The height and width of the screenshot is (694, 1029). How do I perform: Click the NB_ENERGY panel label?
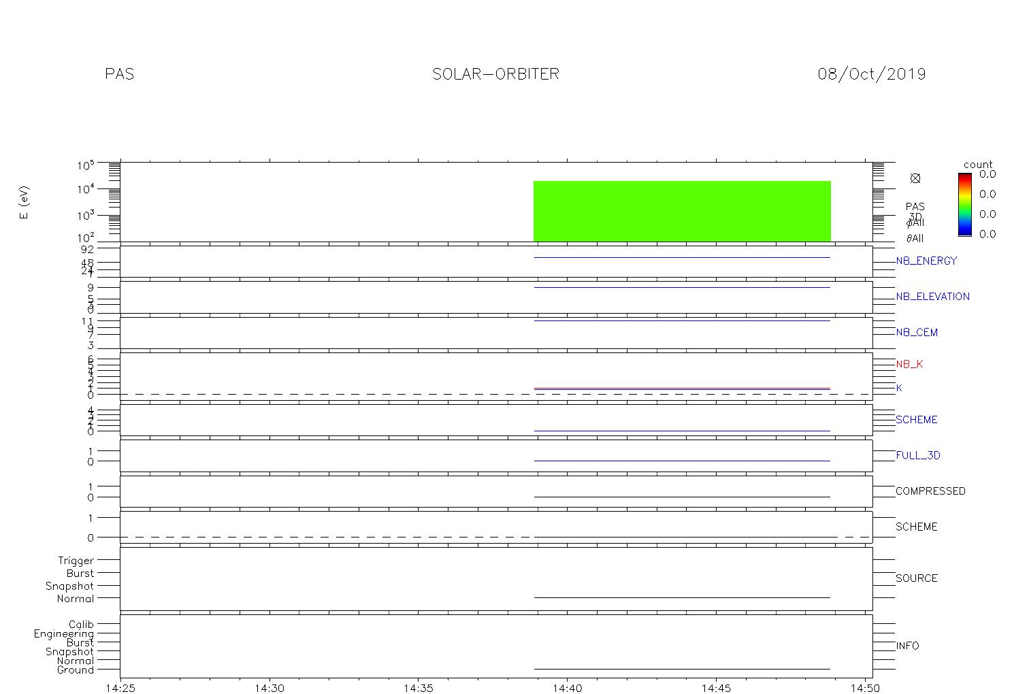click(x=926, y=261)
